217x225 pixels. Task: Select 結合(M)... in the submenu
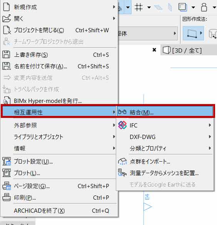click(165, 112)
